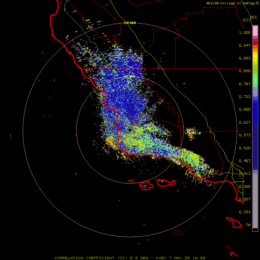Click the 0.520 legend value
This screenshot has height=260, width=260.
(245, 148)
